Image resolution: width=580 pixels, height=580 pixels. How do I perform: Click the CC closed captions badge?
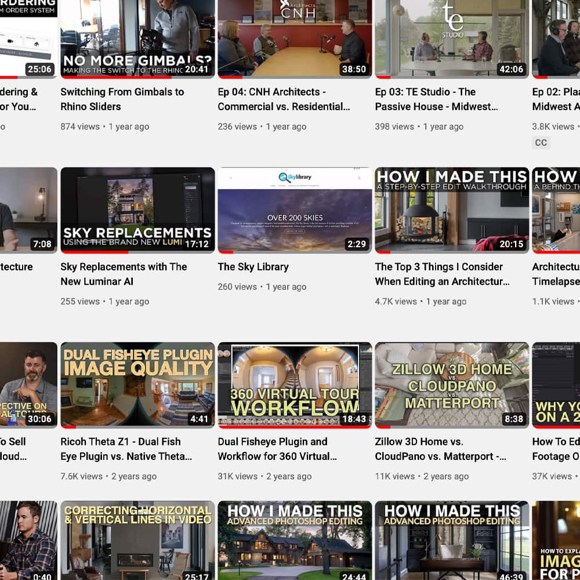coord(541,143)
